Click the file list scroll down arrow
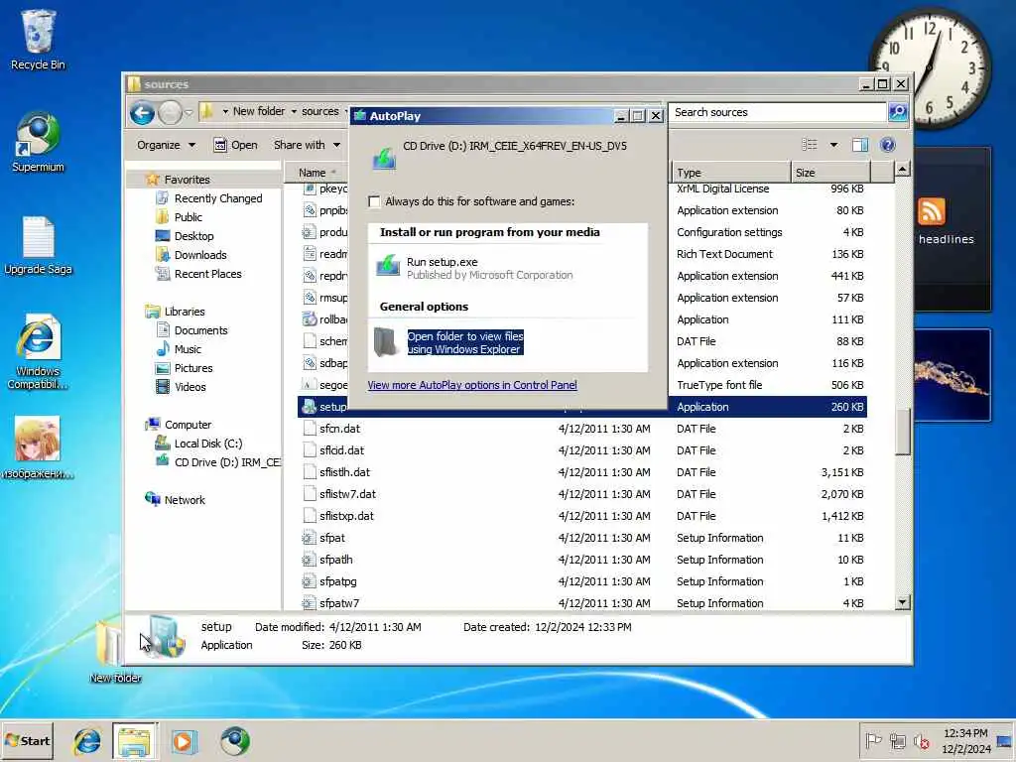This screenshot has width=1016, height=762. pyautogui.click(x=902, y=602)
